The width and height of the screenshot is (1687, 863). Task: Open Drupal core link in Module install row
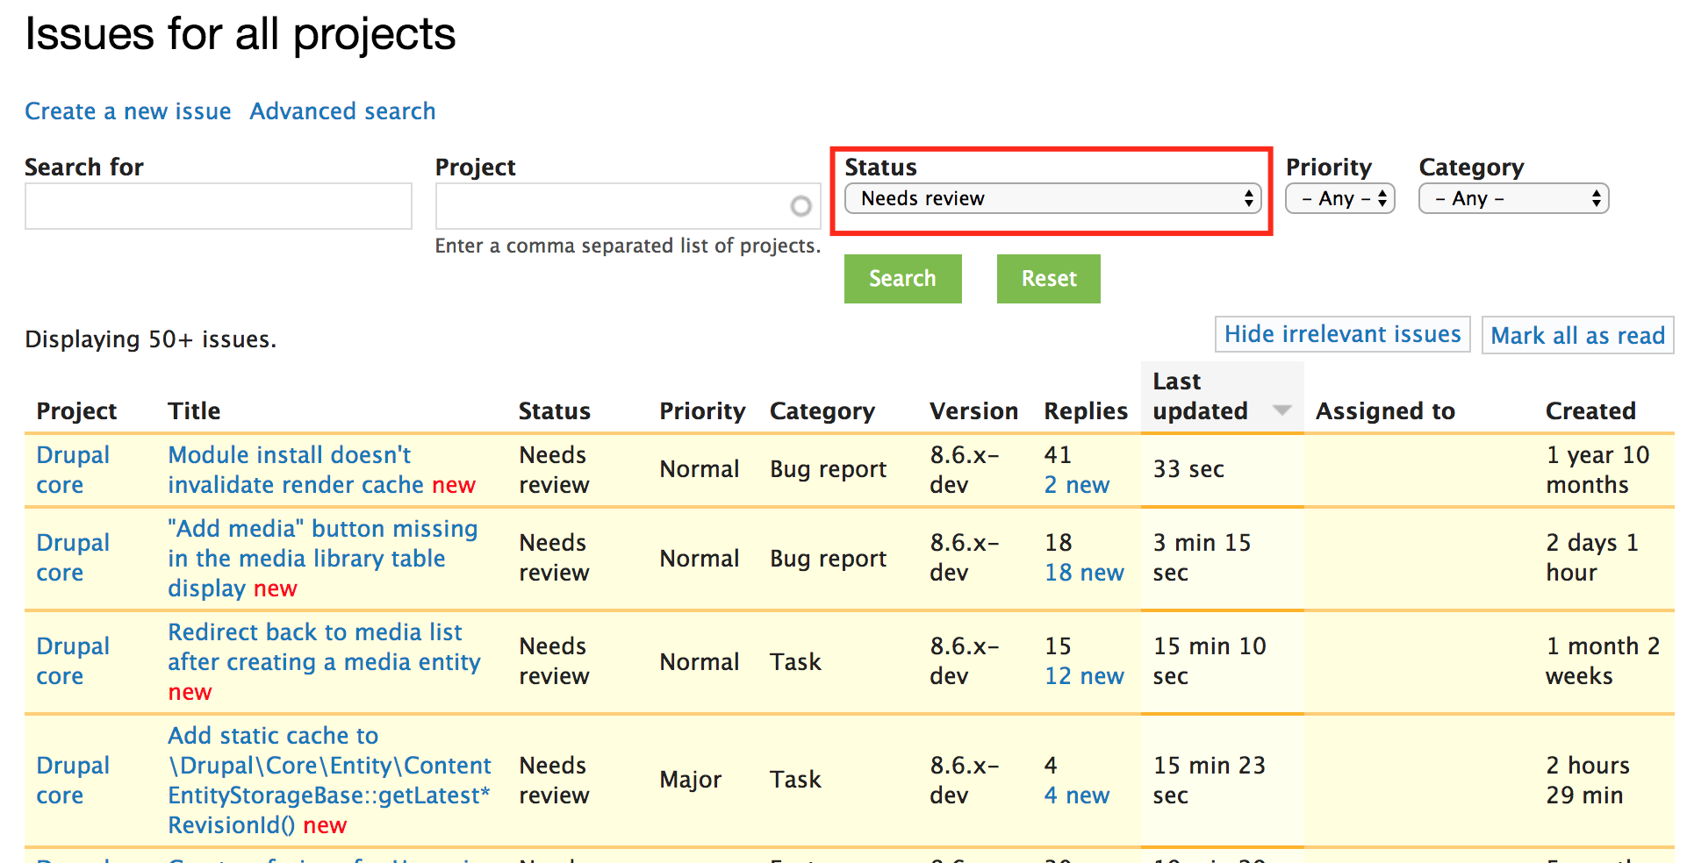point(73,470)
